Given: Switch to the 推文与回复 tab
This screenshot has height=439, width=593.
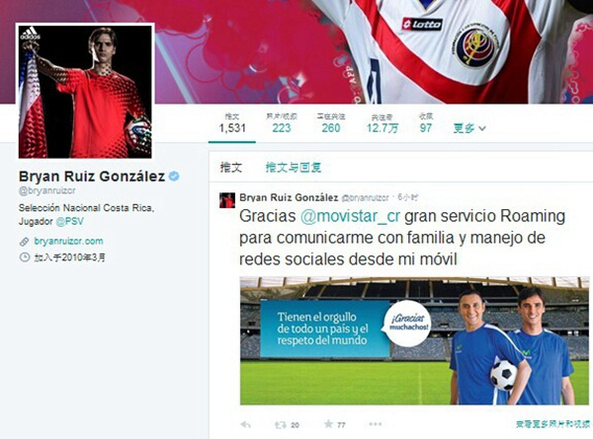Looking at the screenshot, I should (x=294, y=168).
